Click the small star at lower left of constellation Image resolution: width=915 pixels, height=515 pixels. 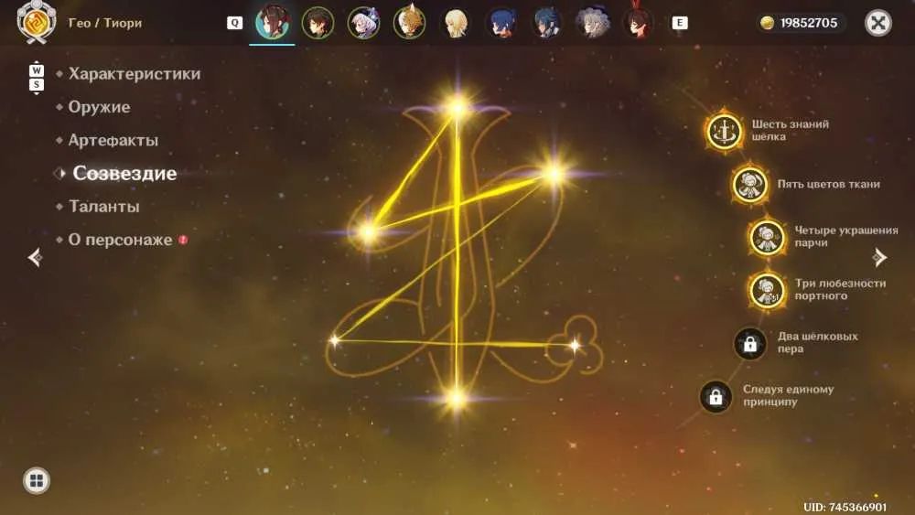(334, 340)
